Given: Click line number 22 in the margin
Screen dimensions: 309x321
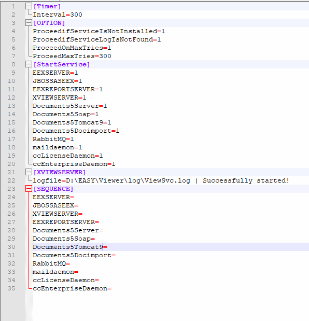Looking at the screenshot, I should point(11,180).
